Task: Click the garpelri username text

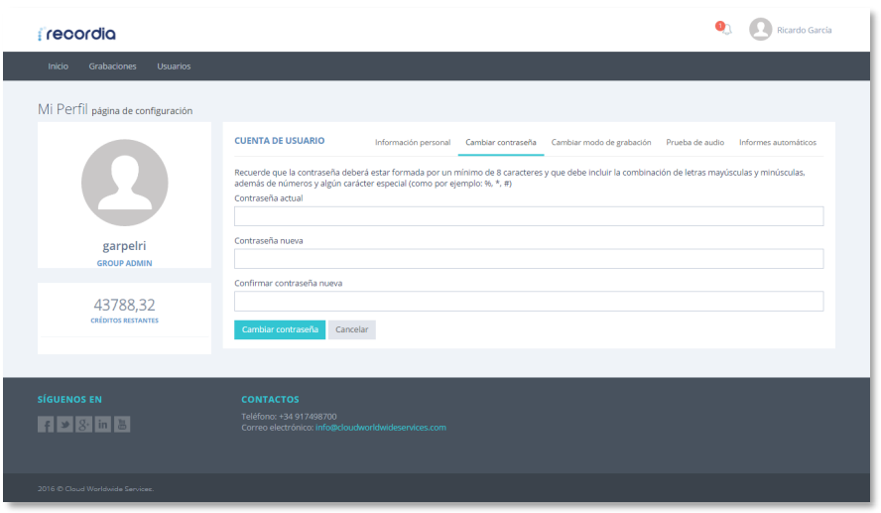Action: (x=124, y=246)
